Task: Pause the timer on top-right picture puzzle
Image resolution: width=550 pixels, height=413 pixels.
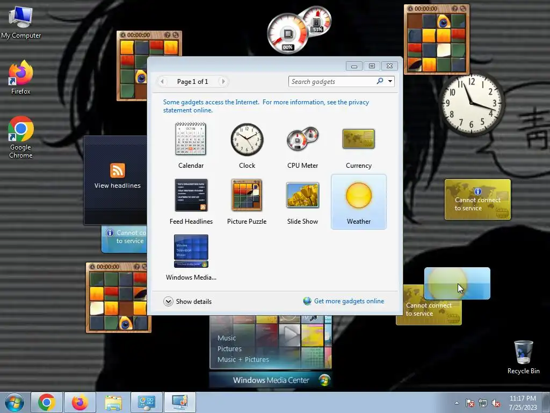Action: [x=410, y=9]
